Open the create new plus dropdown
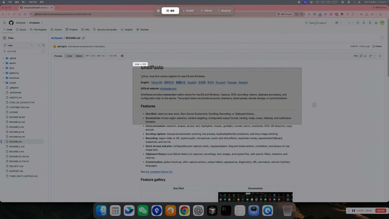This screenshot has width=389, height=219. [350, 23]
